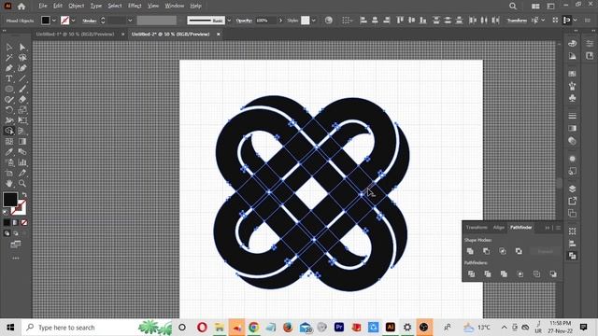This screenshot has height=336, width=598.
Task: Select the Perspective Grid tool
Action: click(x=22, y=131)
